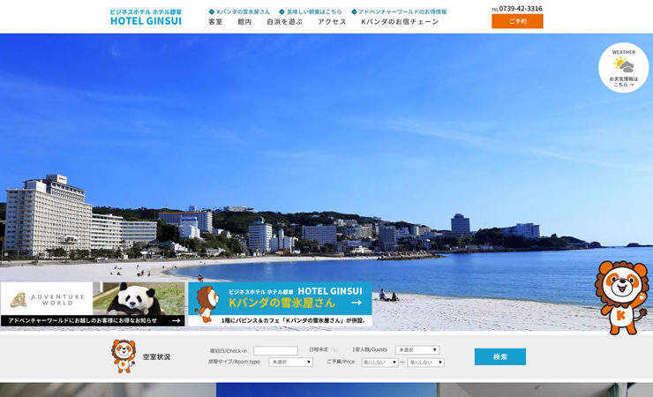Screen dimensions: 653x397
Task: Follow the アドベンチャーワールドのお得情報 link
Action: pyautogui.click(x=399, y=11)
